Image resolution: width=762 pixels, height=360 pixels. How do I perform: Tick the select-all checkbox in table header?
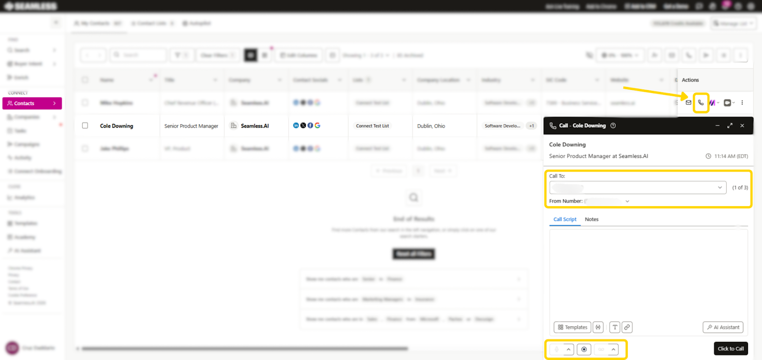(x=85, y=80)
